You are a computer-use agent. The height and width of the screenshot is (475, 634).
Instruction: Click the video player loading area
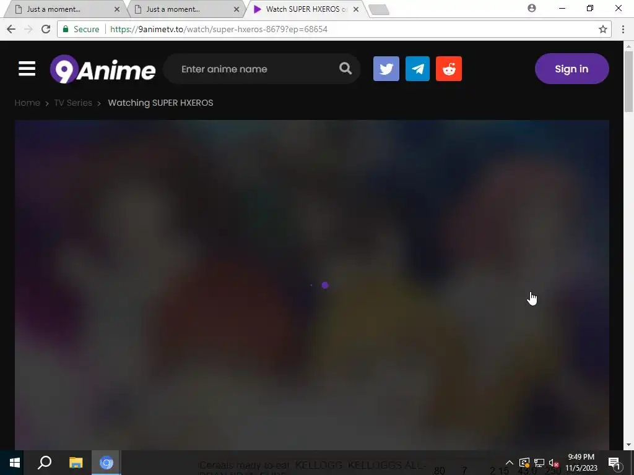312,285
